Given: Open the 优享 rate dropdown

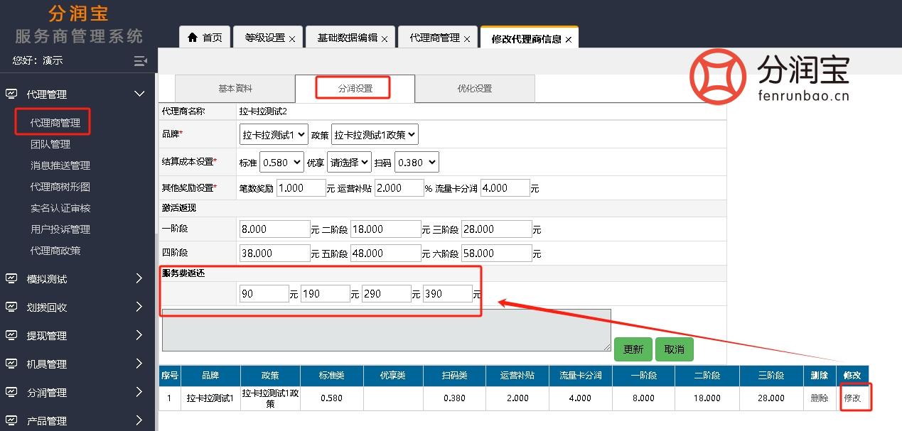Looking at the screenshot, I should 349,162.
